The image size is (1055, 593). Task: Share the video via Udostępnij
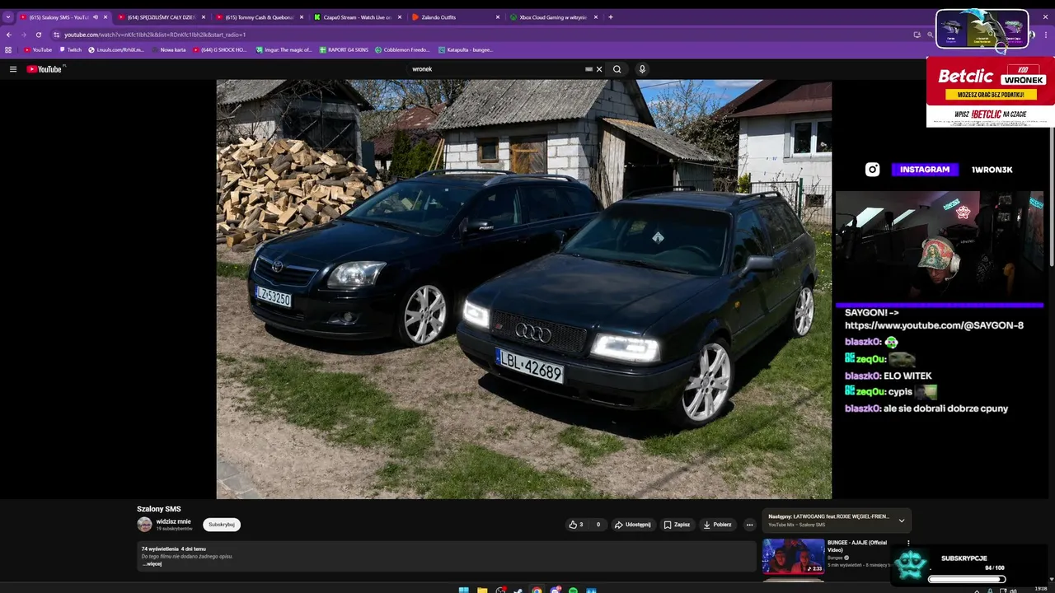pyautogui.click(x=632, y=525)
